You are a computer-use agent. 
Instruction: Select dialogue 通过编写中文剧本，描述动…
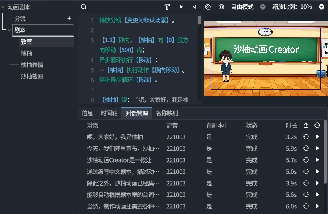(x=123, y=171)
